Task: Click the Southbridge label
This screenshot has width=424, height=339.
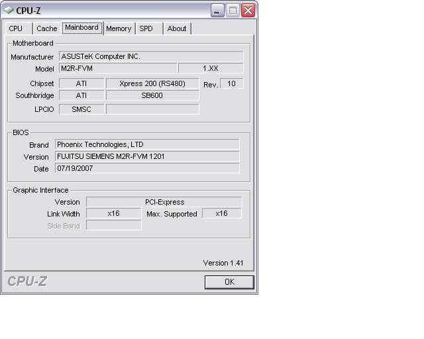Action: pyautogui.click(x=34, y=95)
